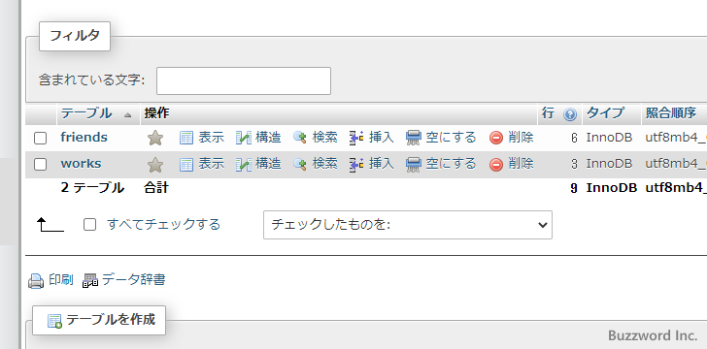Image resolution: width=707 pixels, height=349 pixels.
Task: Click insert icon in works row
Action: pyautogui.click(x=356, y=165)
